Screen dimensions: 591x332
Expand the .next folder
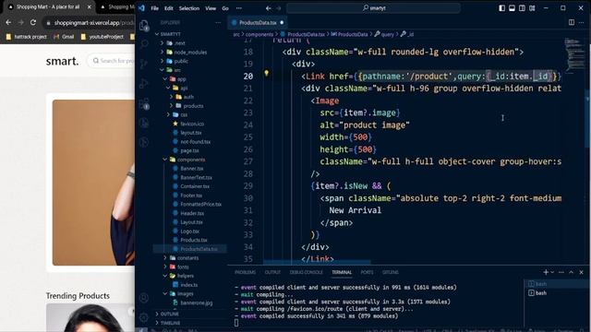click(180, 43)
